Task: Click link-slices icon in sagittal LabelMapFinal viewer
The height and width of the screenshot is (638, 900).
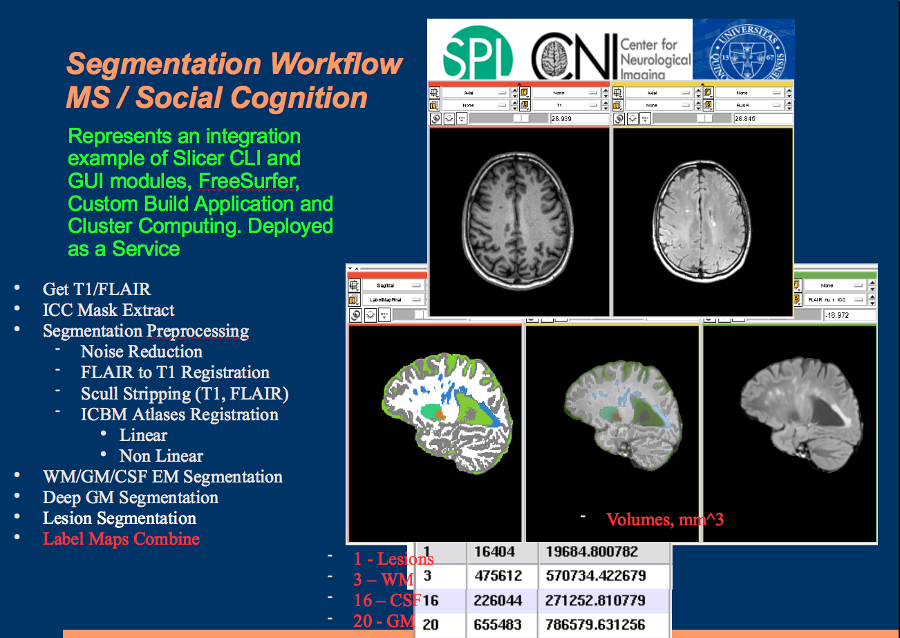Action: (x=355, y=315)
